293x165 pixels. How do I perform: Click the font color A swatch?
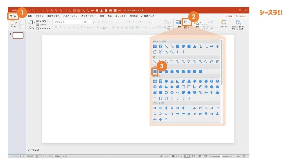104,27
